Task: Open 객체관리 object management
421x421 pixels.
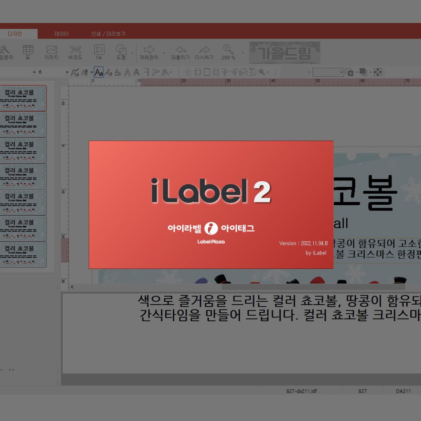Action: tap(149, 52)
